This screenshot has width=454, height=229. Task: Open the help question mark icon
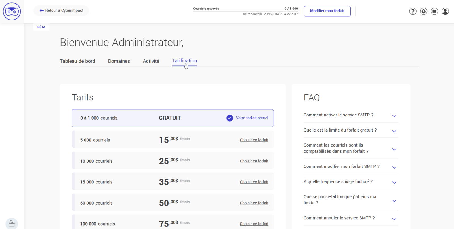coord(413,11)
